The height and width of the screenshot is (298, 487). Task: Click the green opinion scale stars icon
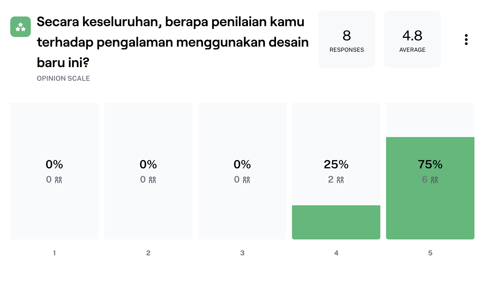click(21, 27)
